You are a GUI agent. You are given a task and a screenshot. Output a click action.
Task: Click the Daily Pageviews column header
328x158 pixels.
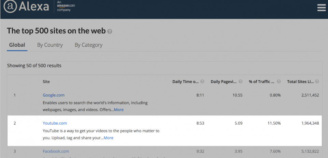click(224, 82)
